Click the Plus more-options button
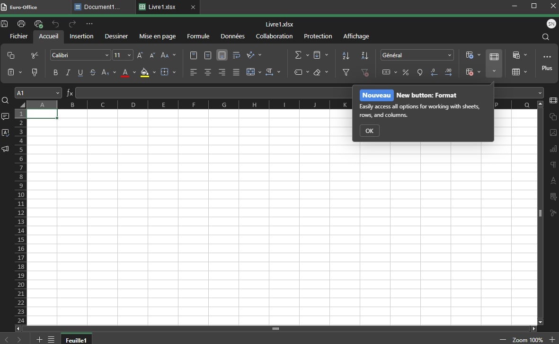The width and height of the screenshot is (559, 344). point(547,62)
